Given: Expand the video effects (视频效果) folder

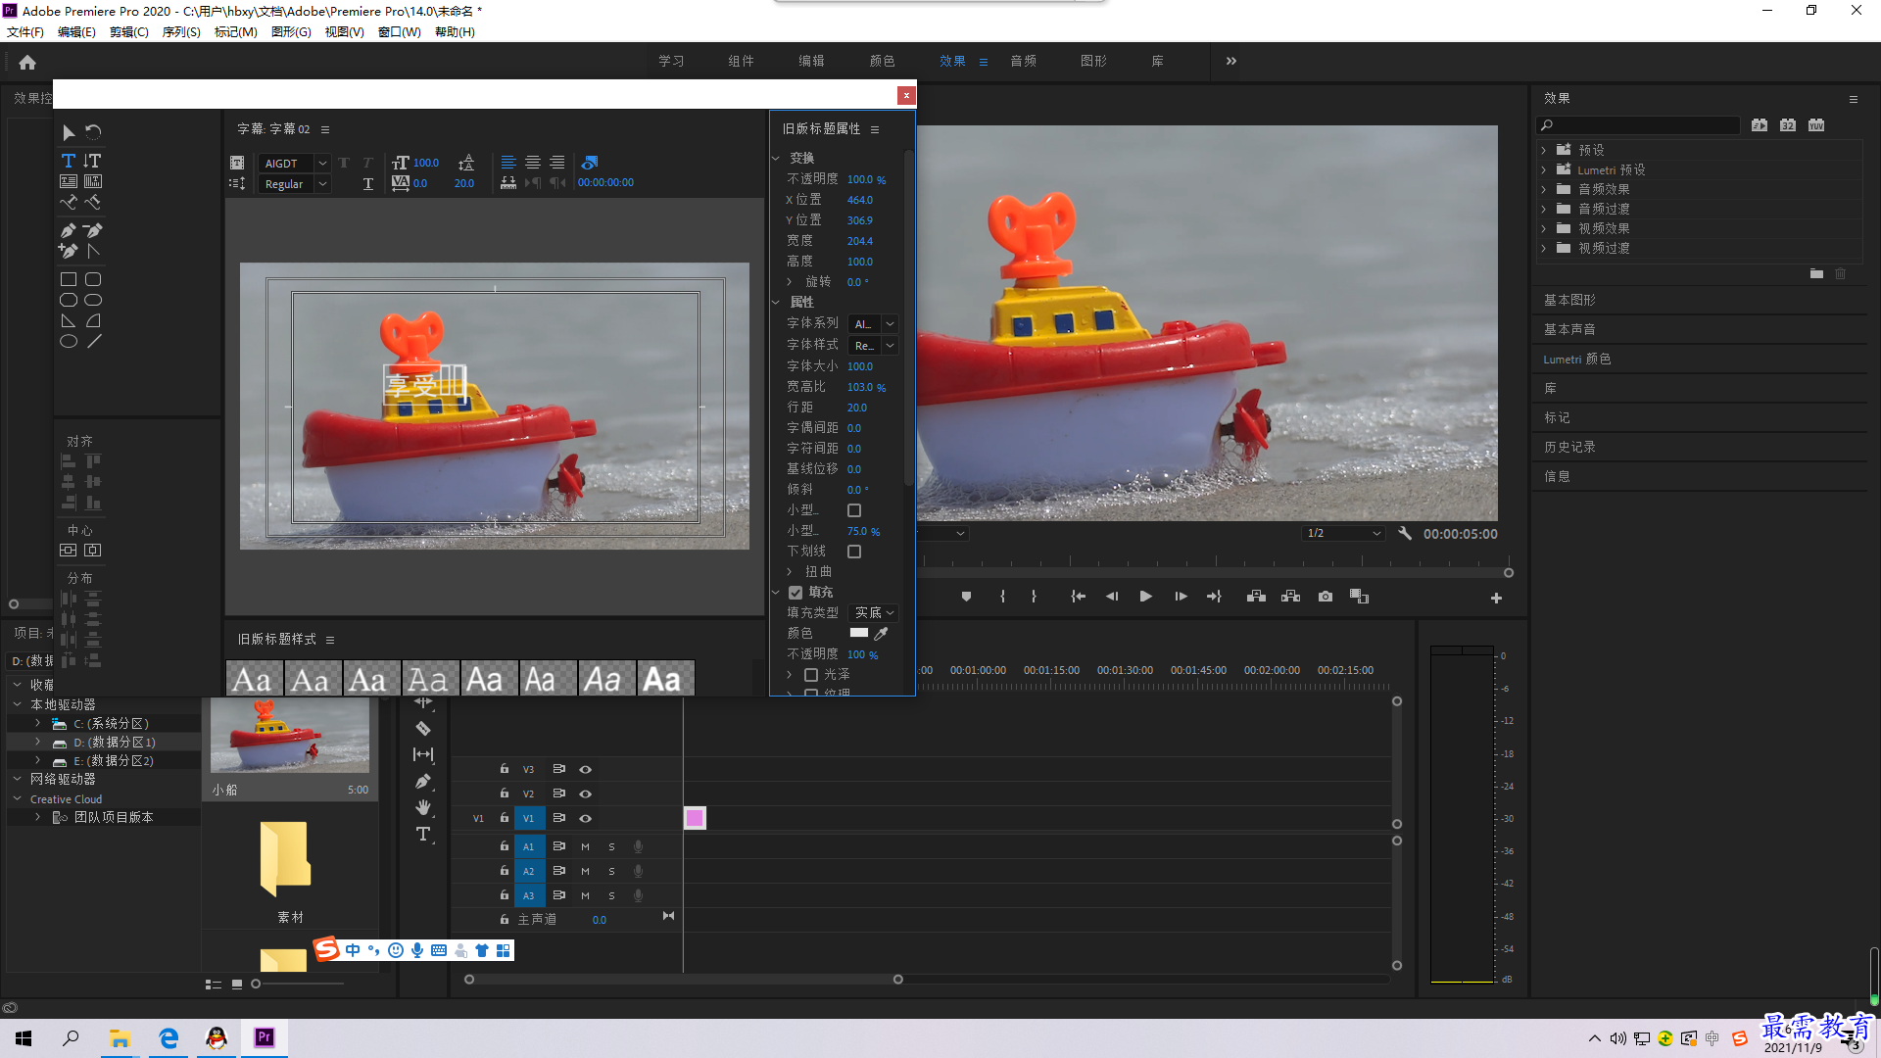Looking at the screenshot, I should pyautogui.click(x=1544, y=228).
